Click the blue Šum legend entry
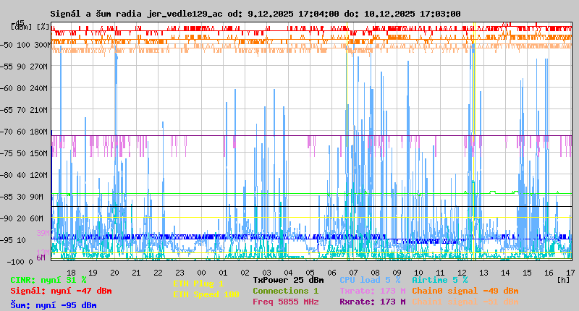The width and height of the screenshot is (579, 311). [54, 304]
